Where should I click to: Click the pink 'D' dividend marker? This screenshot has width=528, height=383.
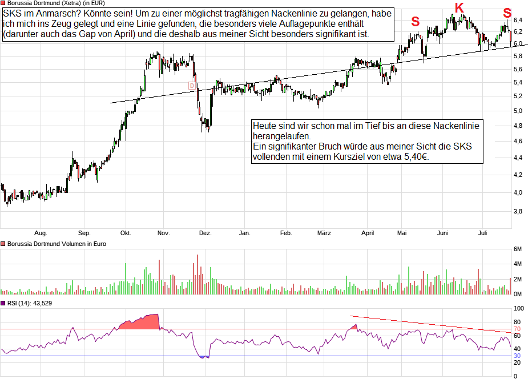point(192,86)
